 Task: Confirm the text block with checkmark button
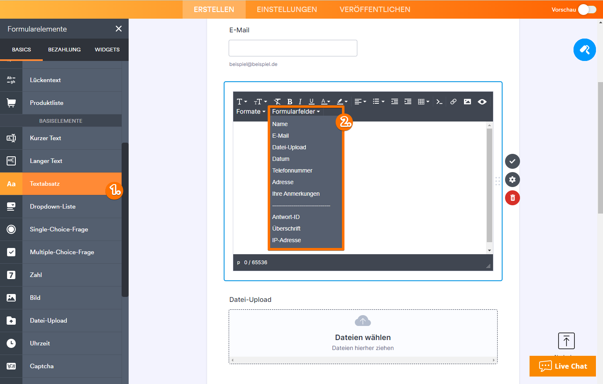pos(513,161)
